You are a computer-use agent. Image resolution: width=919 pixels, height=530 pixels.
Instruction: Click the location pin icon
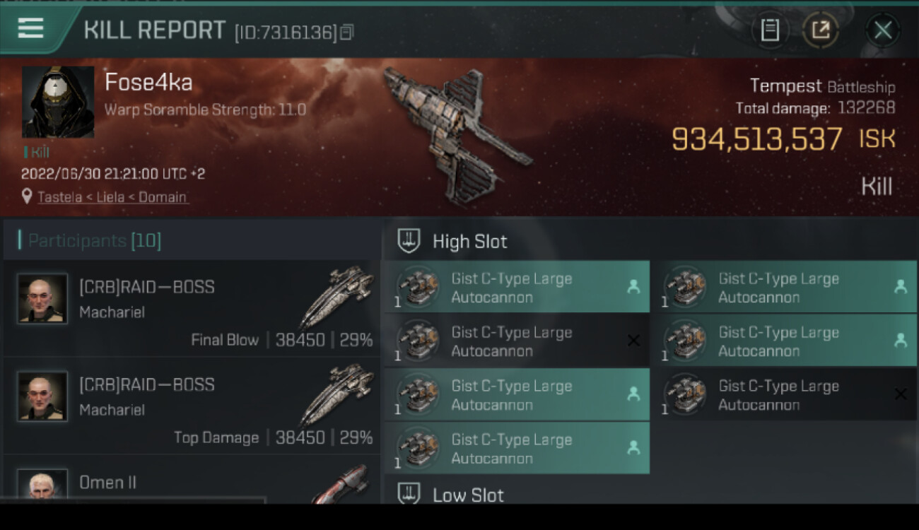pos(27,196)
